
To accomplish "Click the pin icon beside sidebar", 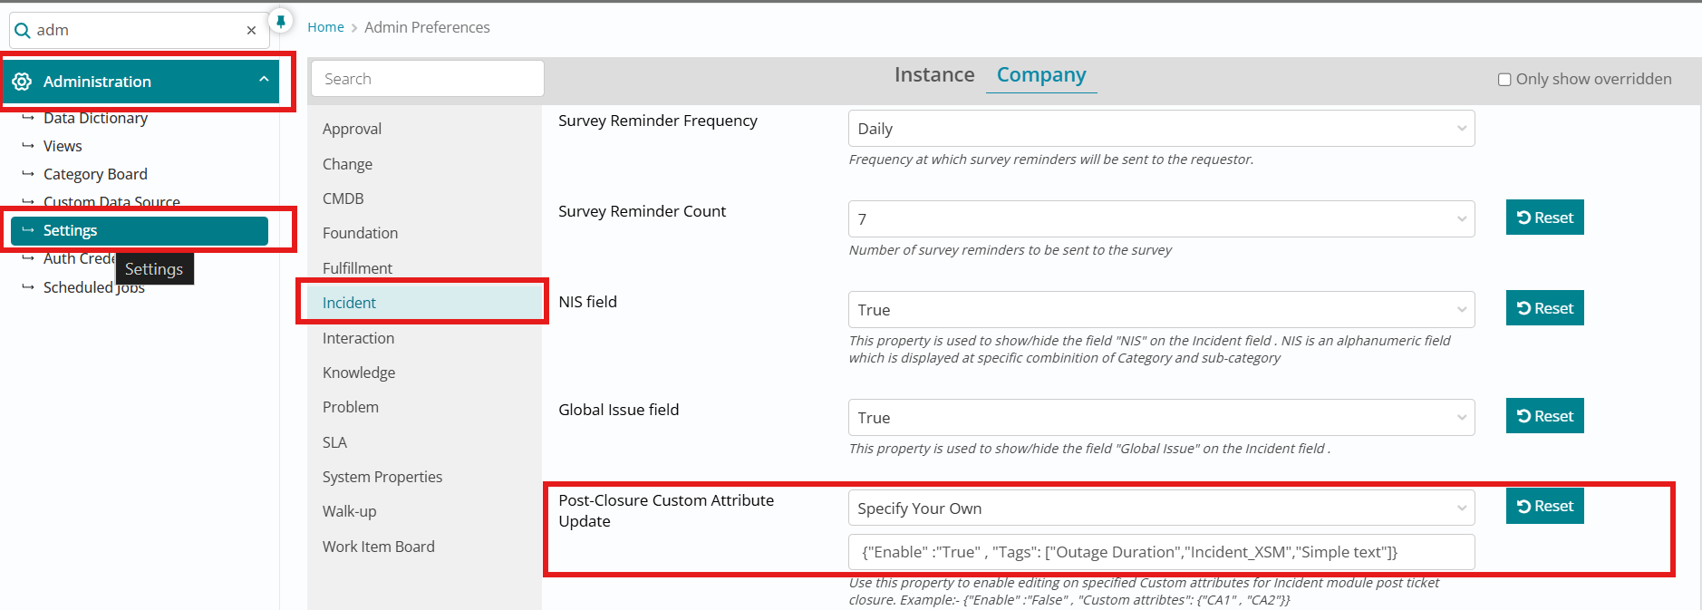I will (281, 21).
